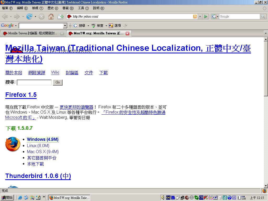The image size is (268, 201).
Task: Click the 下載 navigation link
Action: tap(103, 73)
